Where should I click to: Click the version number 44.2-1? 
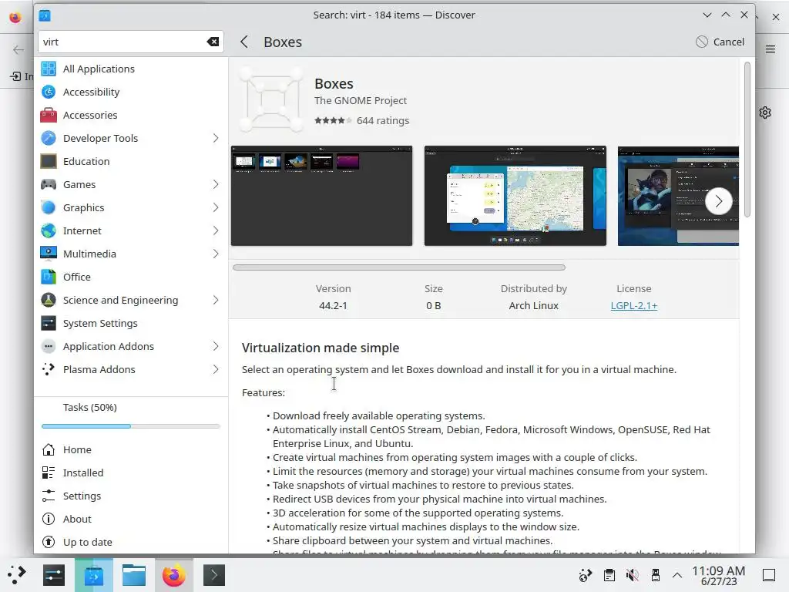[x=333, y=305]
